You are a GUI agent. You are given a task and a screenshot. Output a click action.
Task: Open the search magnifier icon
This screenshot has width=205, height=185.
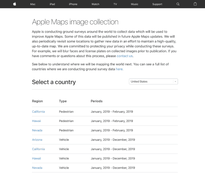(178, 4)
